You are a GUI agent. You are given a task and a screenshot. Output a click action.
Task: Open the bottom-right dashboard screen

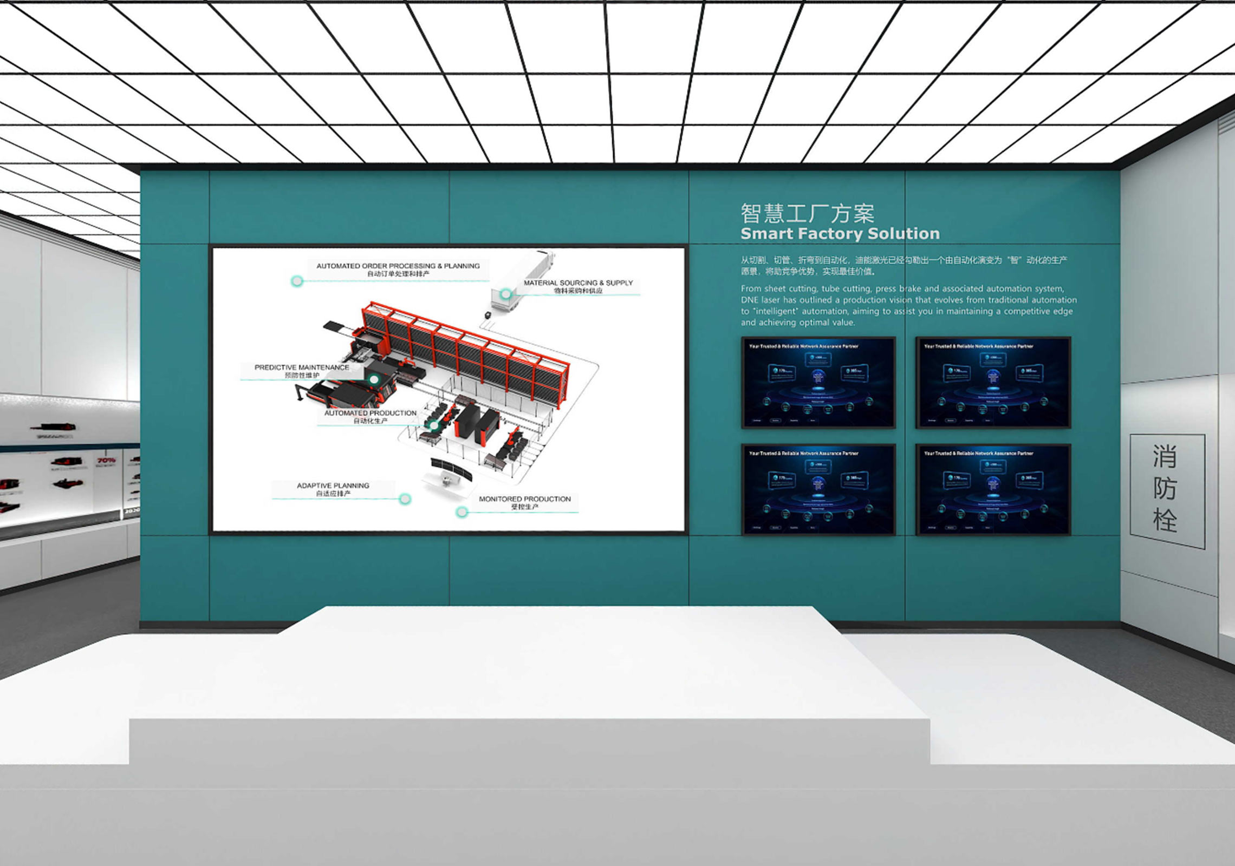coord(993,489)
